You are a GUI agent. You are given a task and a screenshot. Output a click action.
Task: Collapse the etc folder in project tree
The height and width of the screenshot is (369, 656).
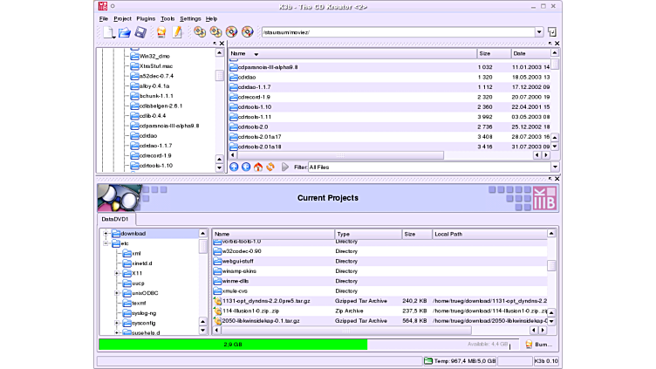(x=106, y=243)
